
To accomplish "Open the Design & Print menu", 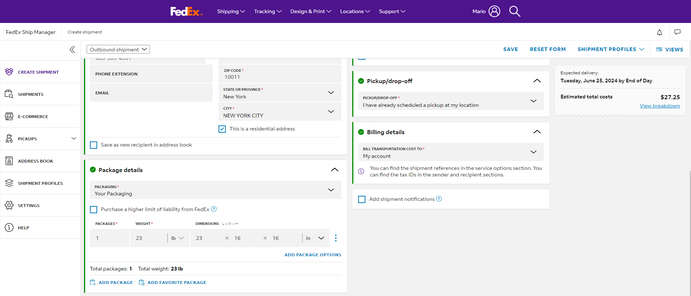I will click(311, 11).
